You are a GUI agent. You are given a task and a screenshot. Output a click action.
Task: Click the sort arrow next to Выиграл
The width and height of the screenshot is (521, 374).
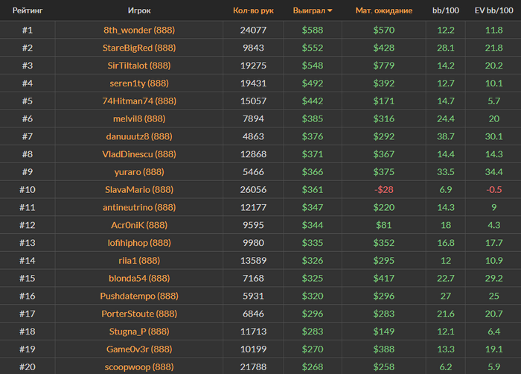330,11
